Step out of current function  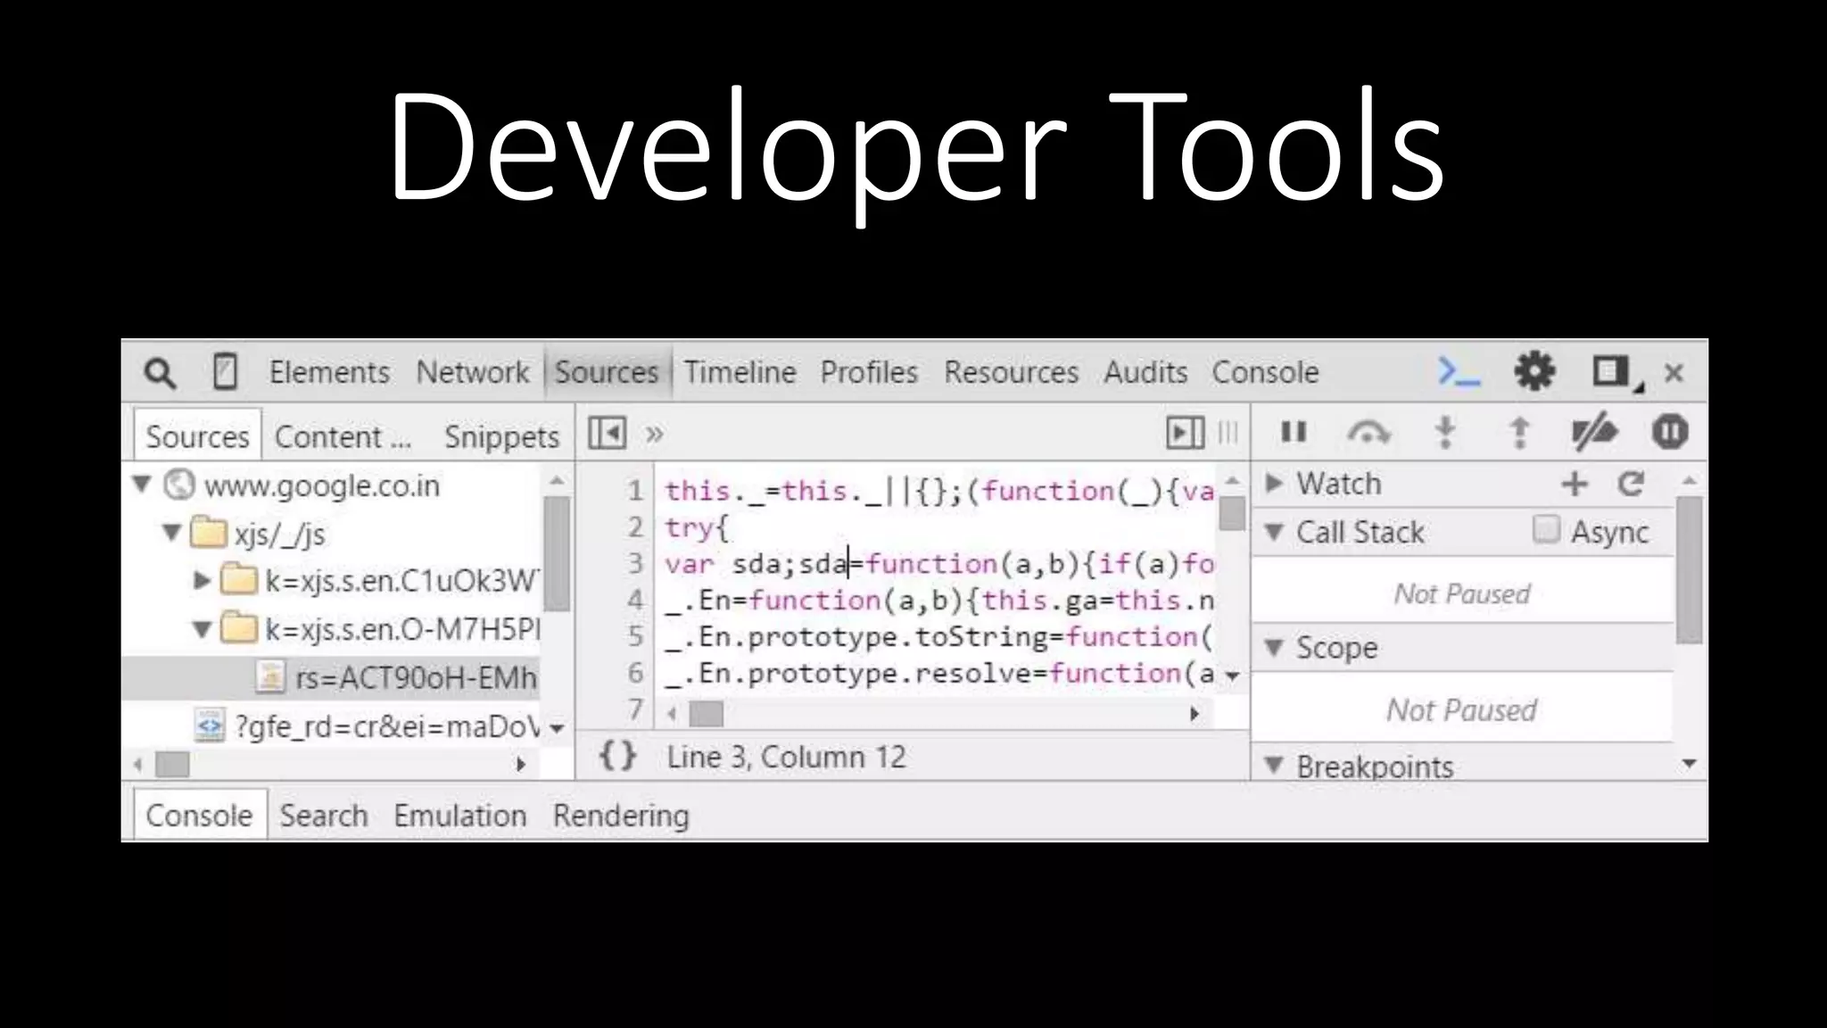[x=1520, y=433]
